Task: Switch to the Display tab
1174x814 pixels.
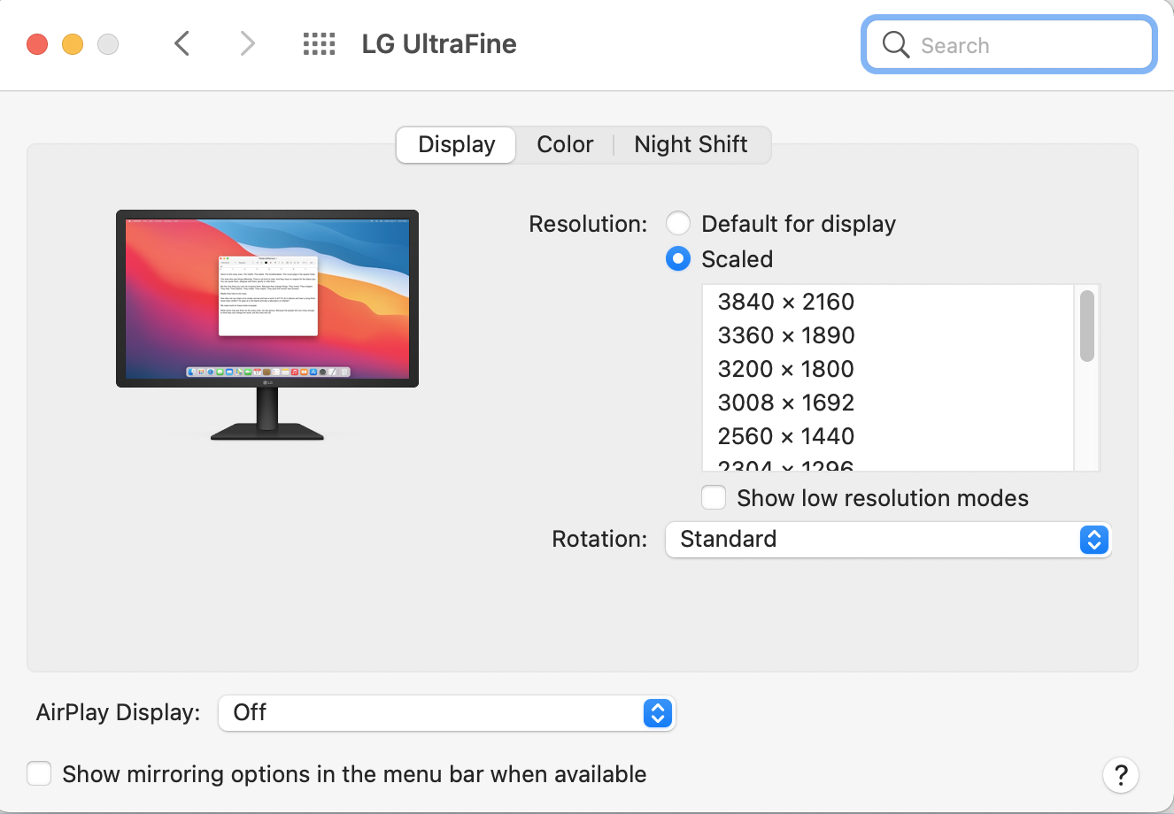Action: [x=456, y=144]
